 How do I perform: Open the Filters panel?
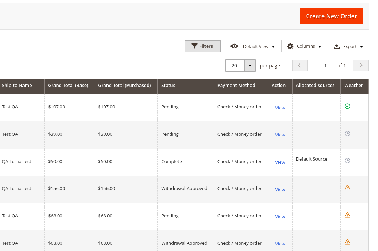point(203,46)
